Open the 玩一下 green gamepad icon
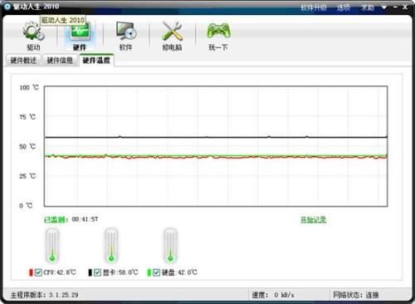Screen dimensions: 415x304 click(218, 31)
